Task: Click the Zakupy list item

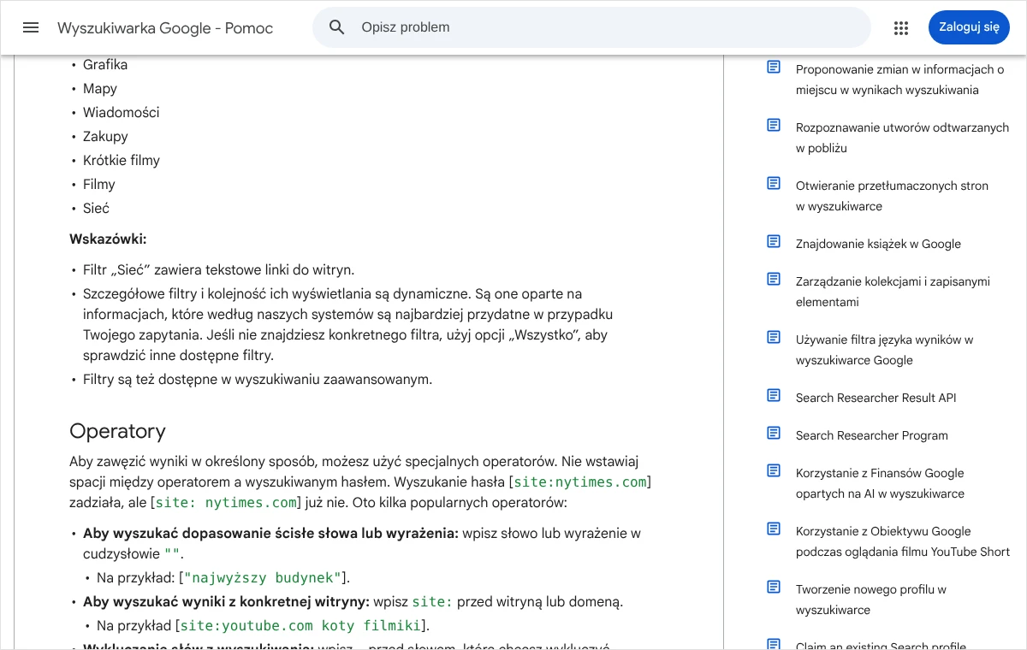Action: coord(105,137)
